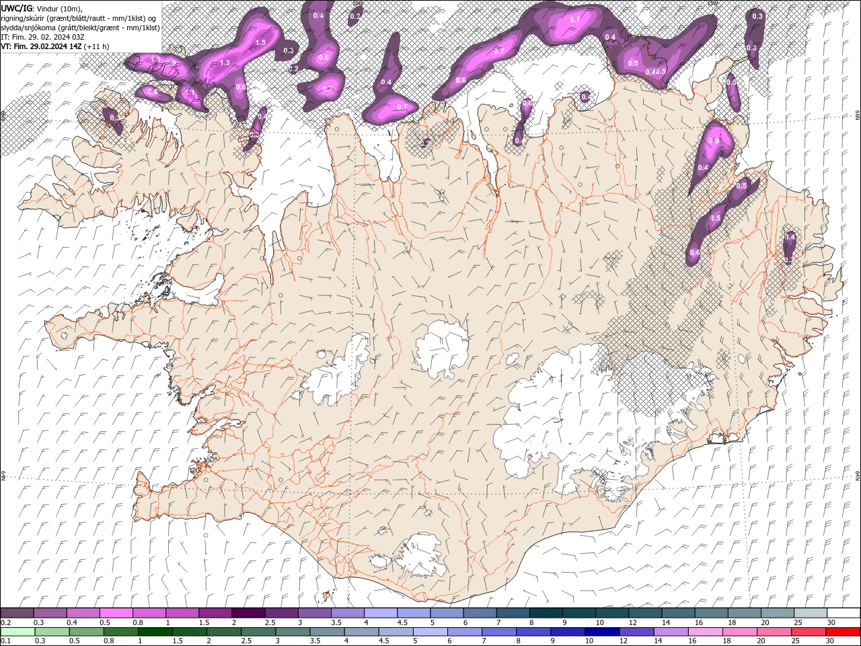Pick the medium green 0.5 swatch in bottom legend row

[x=86, y=632]
